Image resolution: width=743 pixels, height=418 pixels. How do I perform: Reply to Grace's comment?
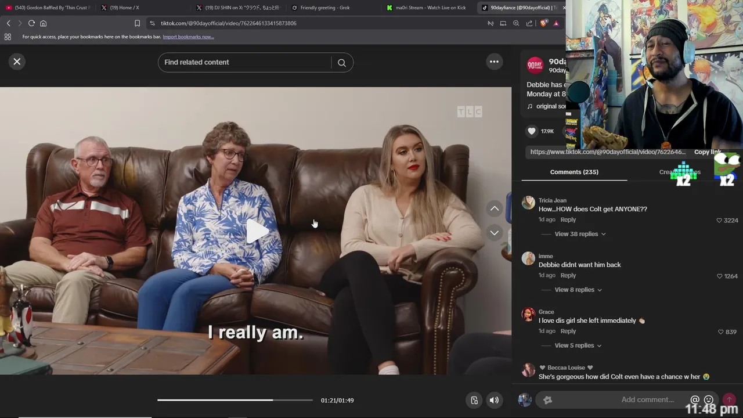click(568, 331)
